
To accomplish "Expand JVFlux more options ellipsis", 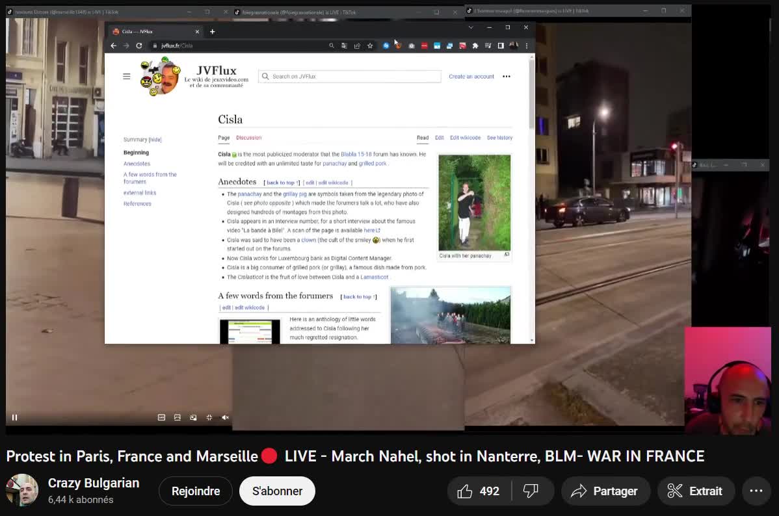I will [507, 76].
